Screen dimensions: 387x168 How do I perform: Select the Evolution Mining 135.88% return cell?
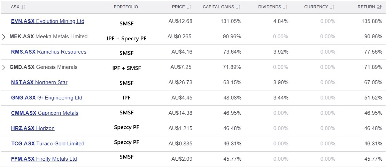tap(372, 21)
